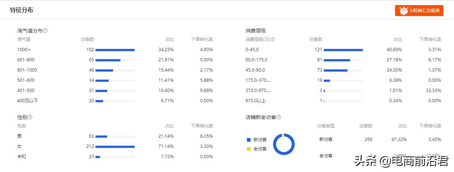Click the 71.14% gender share value
454x172 pixels.
pos(166,146)
